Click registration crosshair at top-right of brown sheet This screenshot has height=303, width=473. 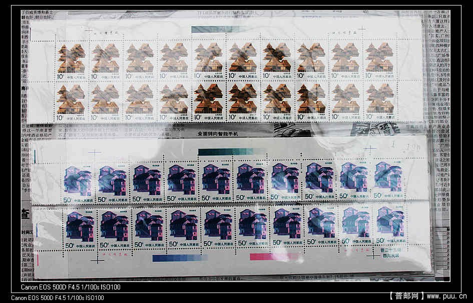pos(361,30)
